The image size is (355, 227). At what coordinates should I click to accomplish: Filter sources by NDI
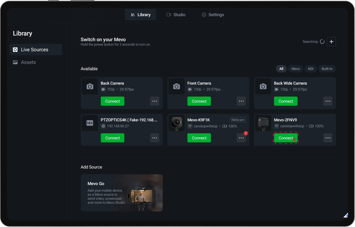(311, 69)
